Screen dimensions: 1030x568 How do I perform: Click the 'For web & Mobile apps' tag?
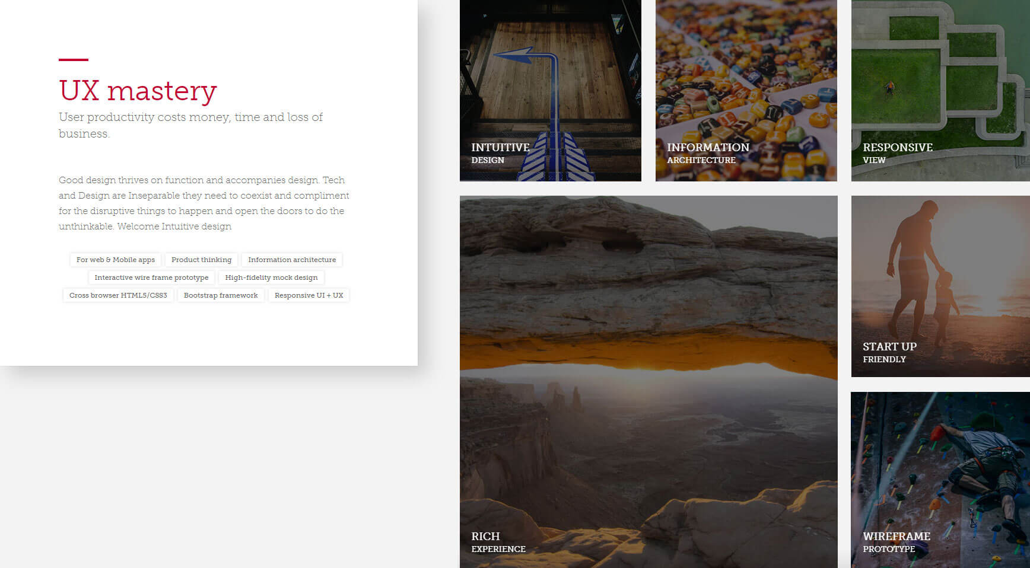click(115, 260)
